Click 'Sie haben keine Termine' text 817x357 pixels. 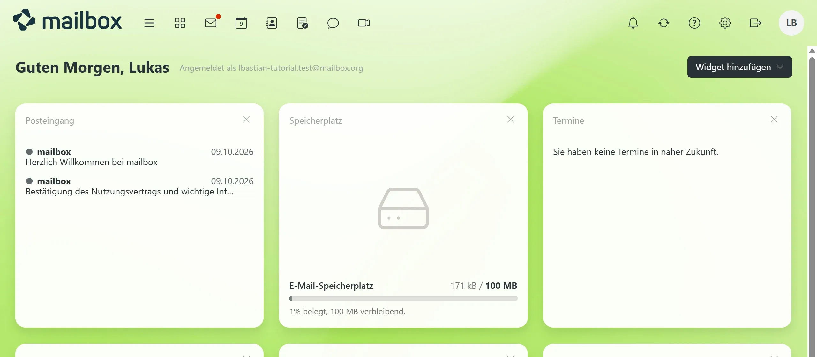[x=635, y=152]
